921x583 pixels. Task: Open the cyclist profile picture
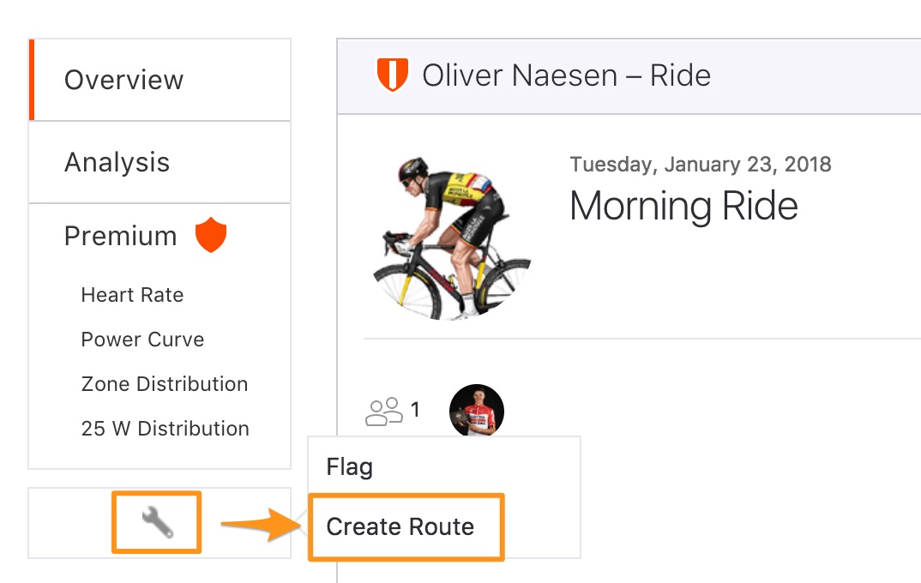coord(452,238)
